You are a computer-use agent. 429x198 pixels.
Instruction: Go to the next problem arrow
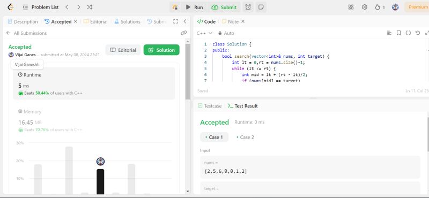pos(78,7)
